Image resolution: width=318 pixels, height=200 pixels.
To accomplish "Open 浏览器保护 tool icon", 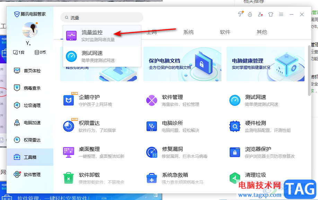I will pyautogui.click(x=235, y=152).
